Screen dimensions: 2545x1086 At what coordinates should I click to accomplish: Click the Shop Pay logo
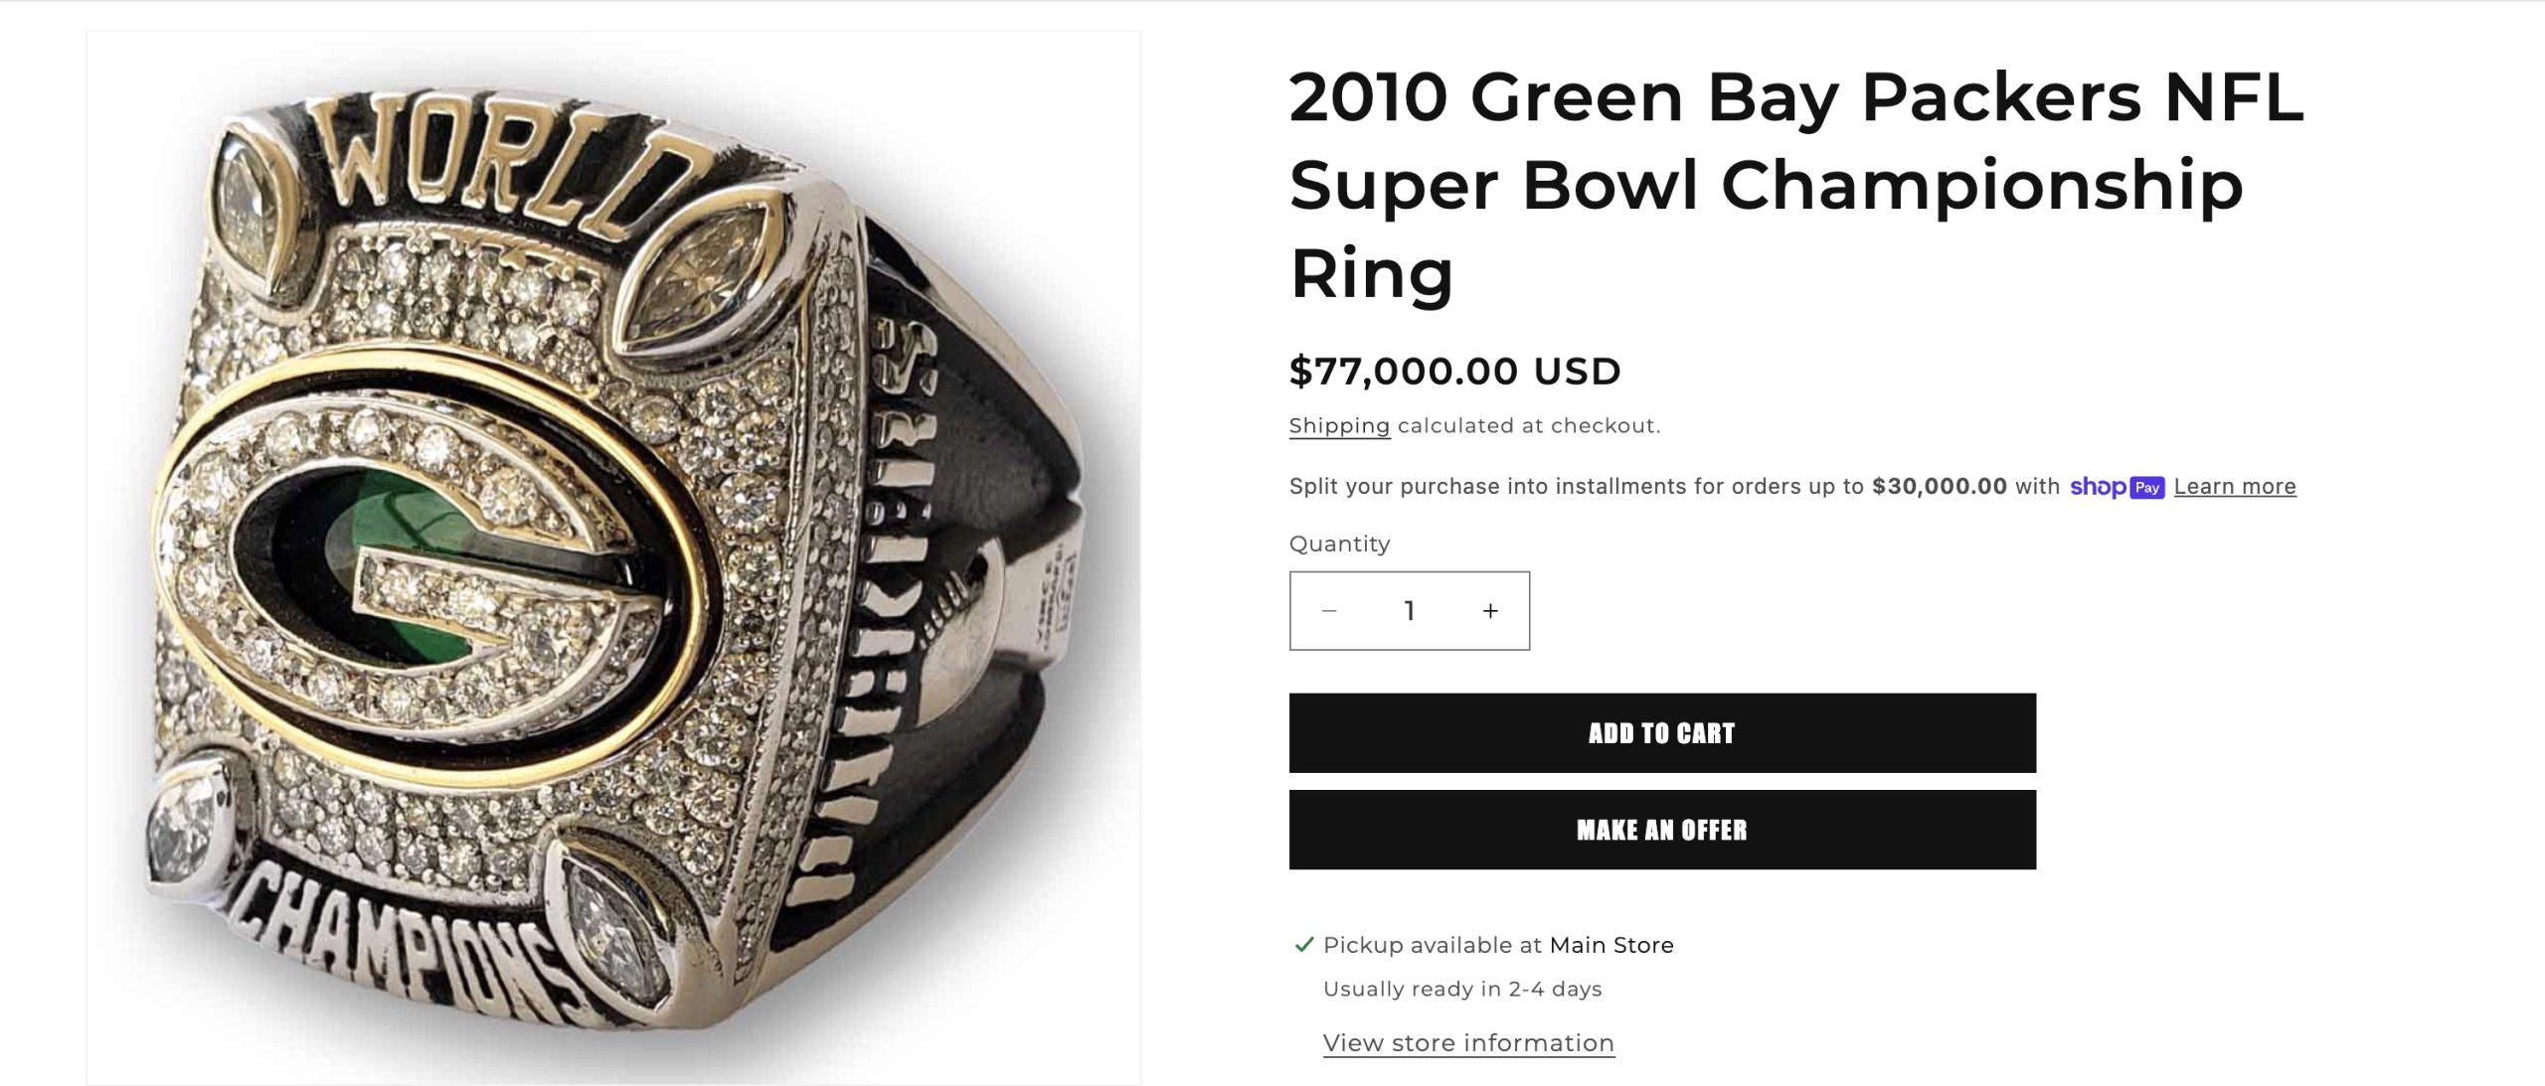pyautogui.click(x=2117, y=487)
